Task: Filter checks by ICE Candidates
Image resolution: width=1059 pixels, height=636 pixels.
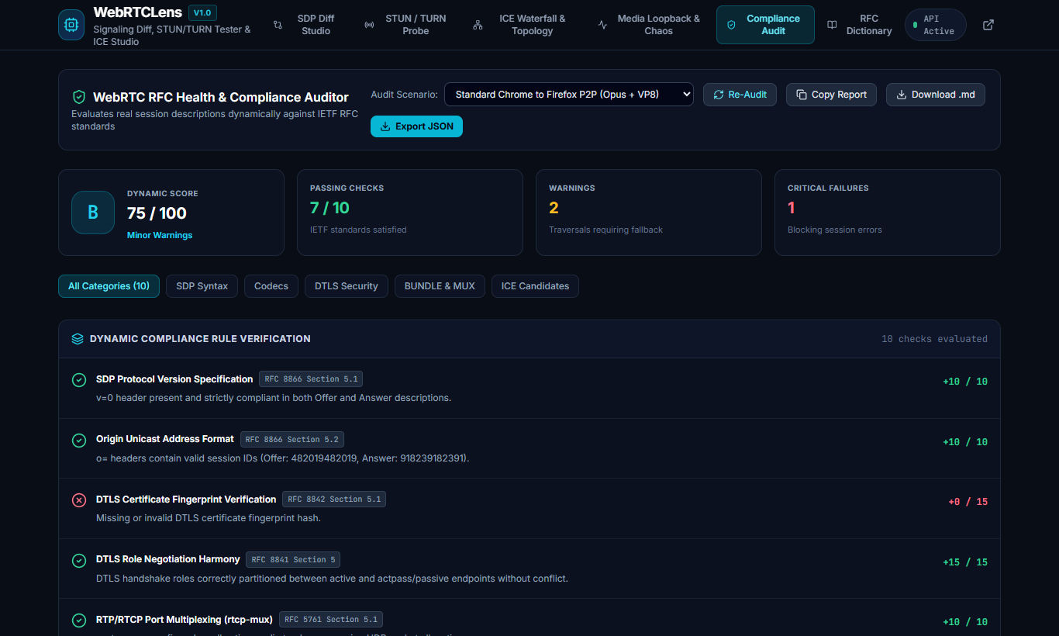Action: pos(535,286)
